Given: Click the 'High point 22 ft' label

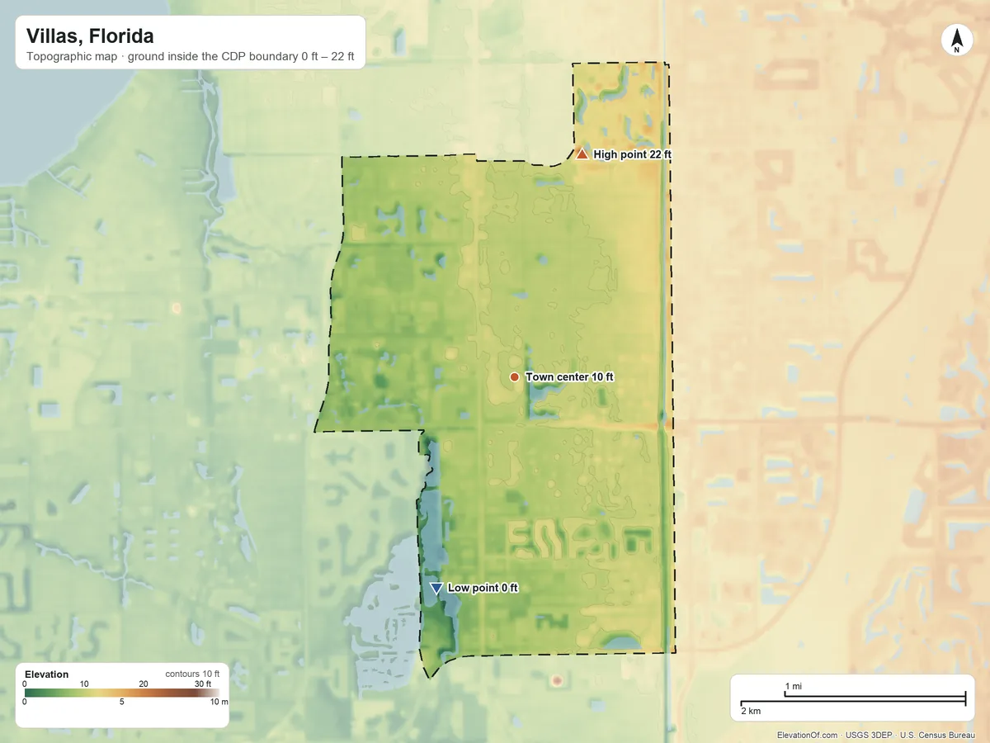Looking at the screenshot, I should [x=632, y=154].
